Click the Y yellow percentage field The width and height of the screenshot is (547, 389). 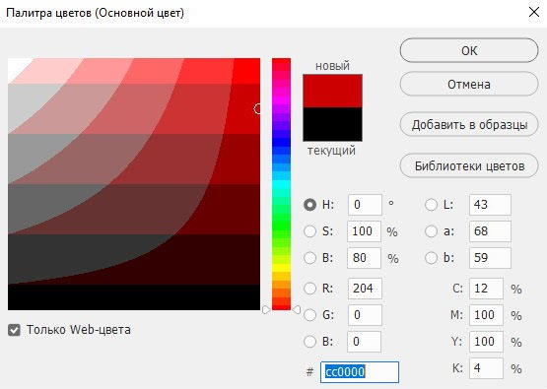pos(486,342)
